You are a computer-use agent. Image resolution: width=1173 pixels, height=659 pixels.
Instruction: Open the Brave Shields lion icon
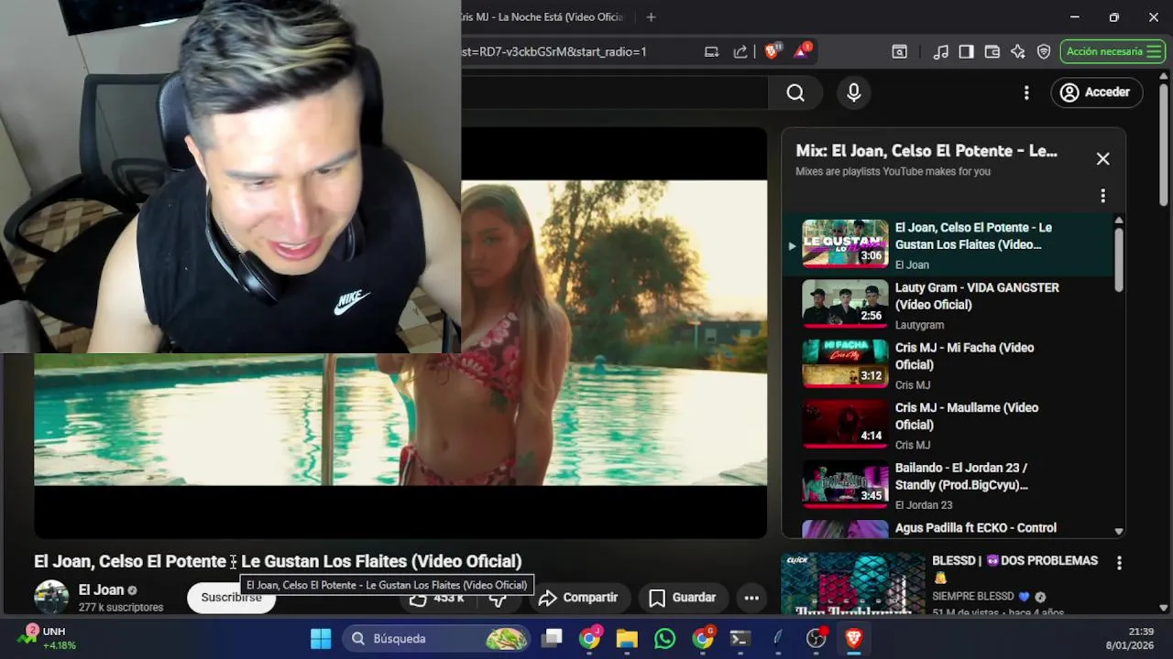(772, 51)
